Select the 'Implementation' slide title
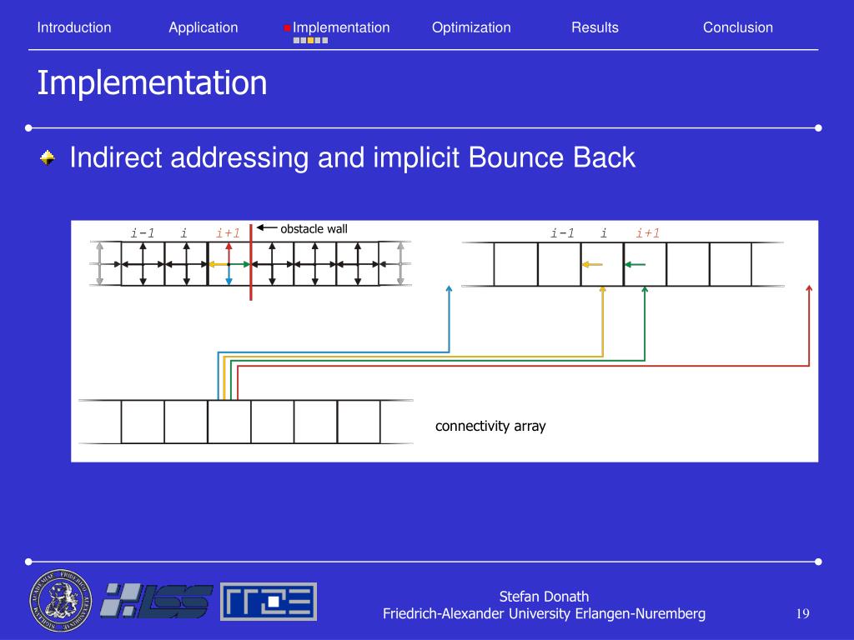854x640 pixels. point(152,83)
